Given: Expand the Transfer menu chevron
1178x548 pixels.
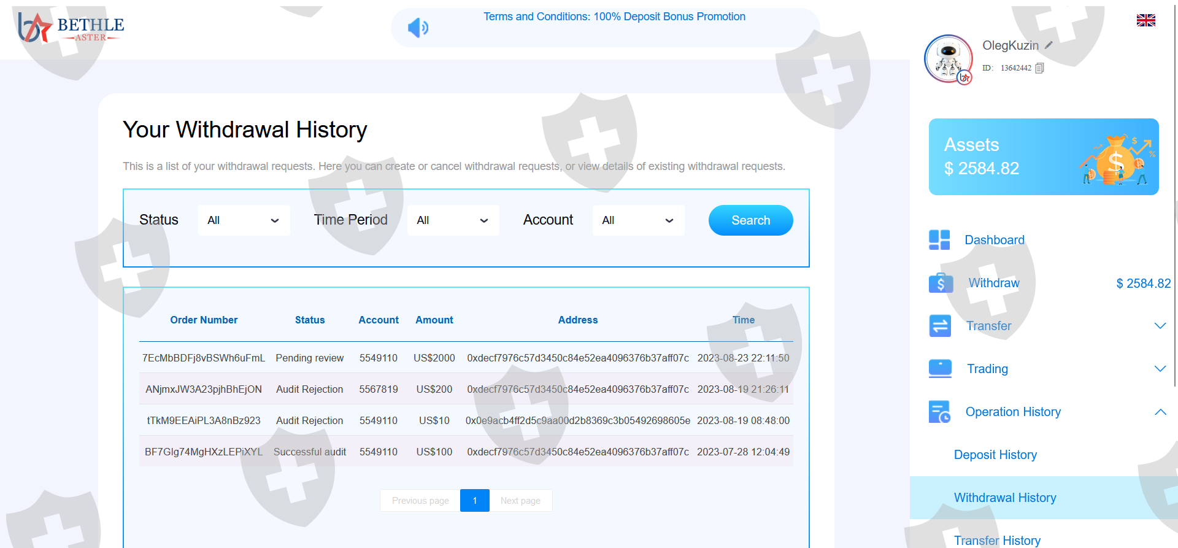Looking at the screenshot, I should click(x=1160, y=326).
